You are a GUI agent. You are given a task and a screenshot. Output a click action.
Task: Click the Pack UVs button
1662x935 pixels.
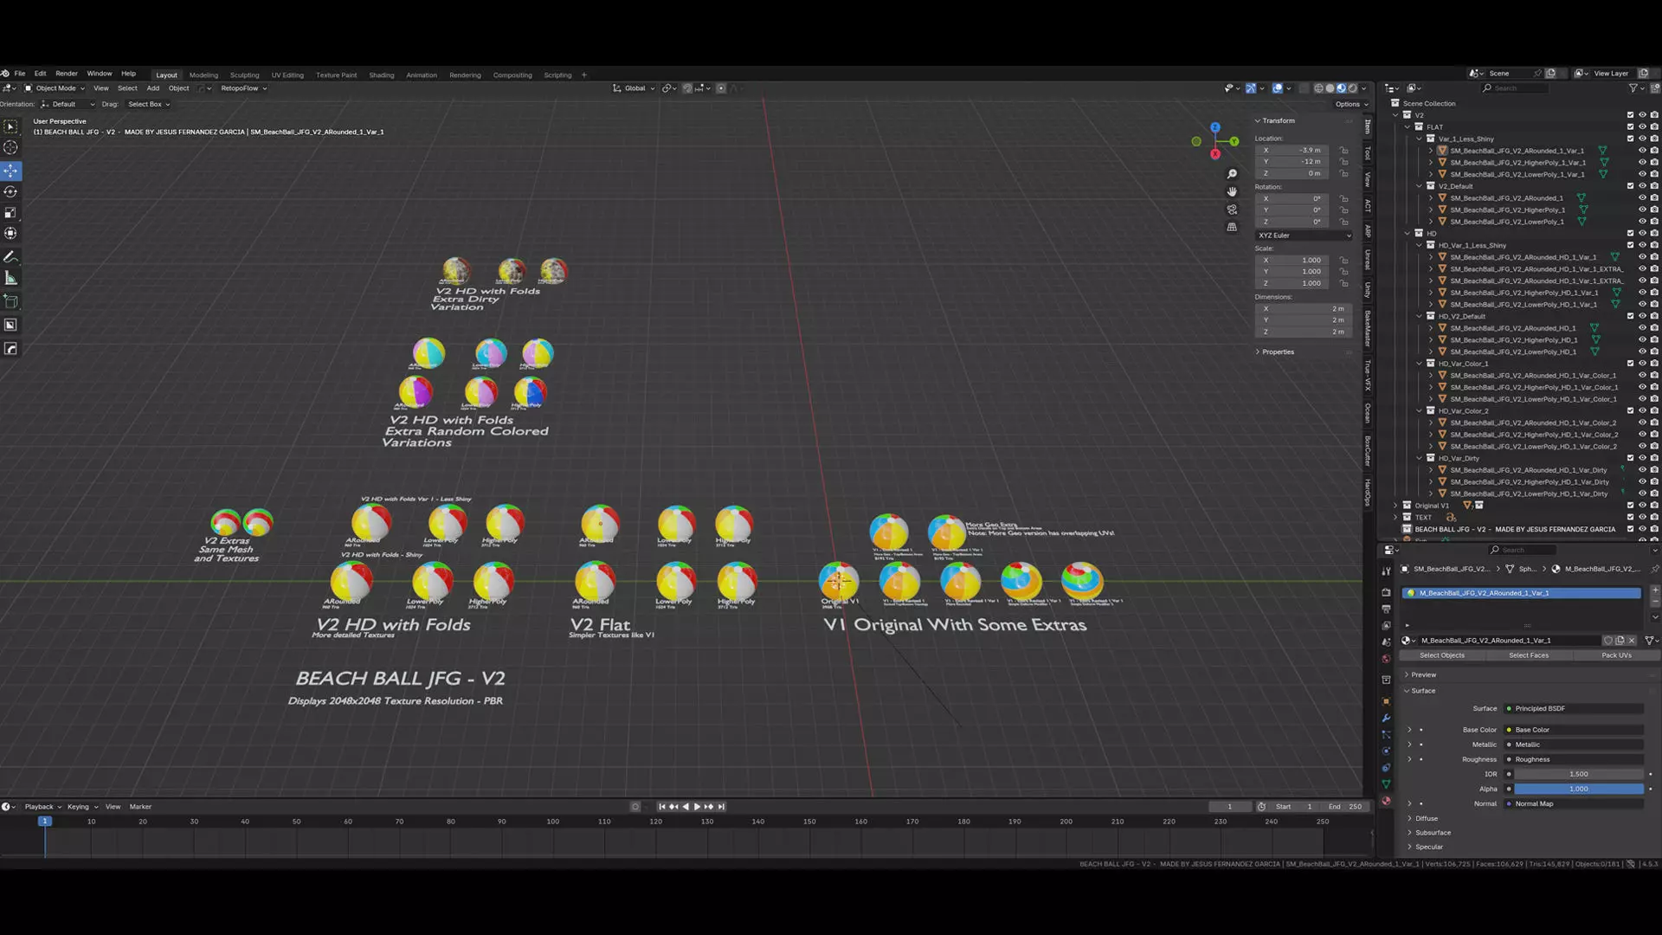1615,655
